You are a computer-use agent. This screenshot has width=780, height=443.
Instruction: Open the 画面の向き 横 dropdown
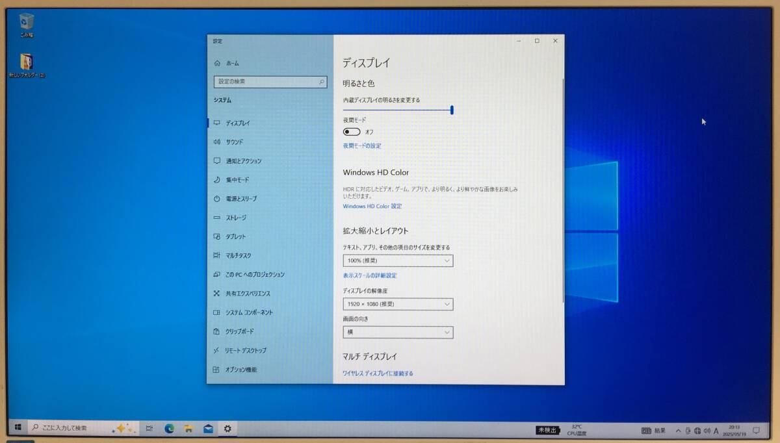point(398,332)
